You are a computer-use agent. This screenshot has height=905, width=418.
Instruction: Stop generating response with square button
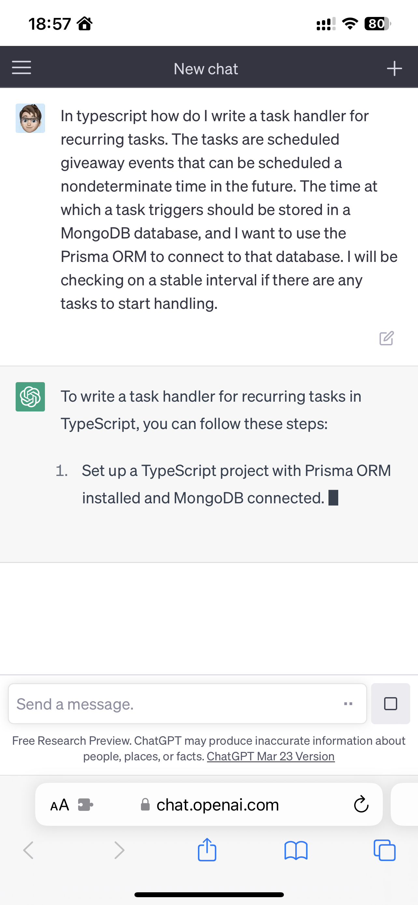(x=390, y=703)
